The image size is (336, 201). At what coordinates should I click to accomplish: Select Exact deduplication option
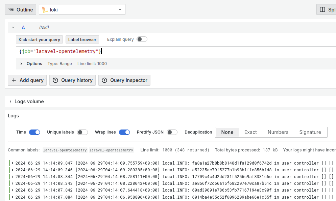(250, 132)
